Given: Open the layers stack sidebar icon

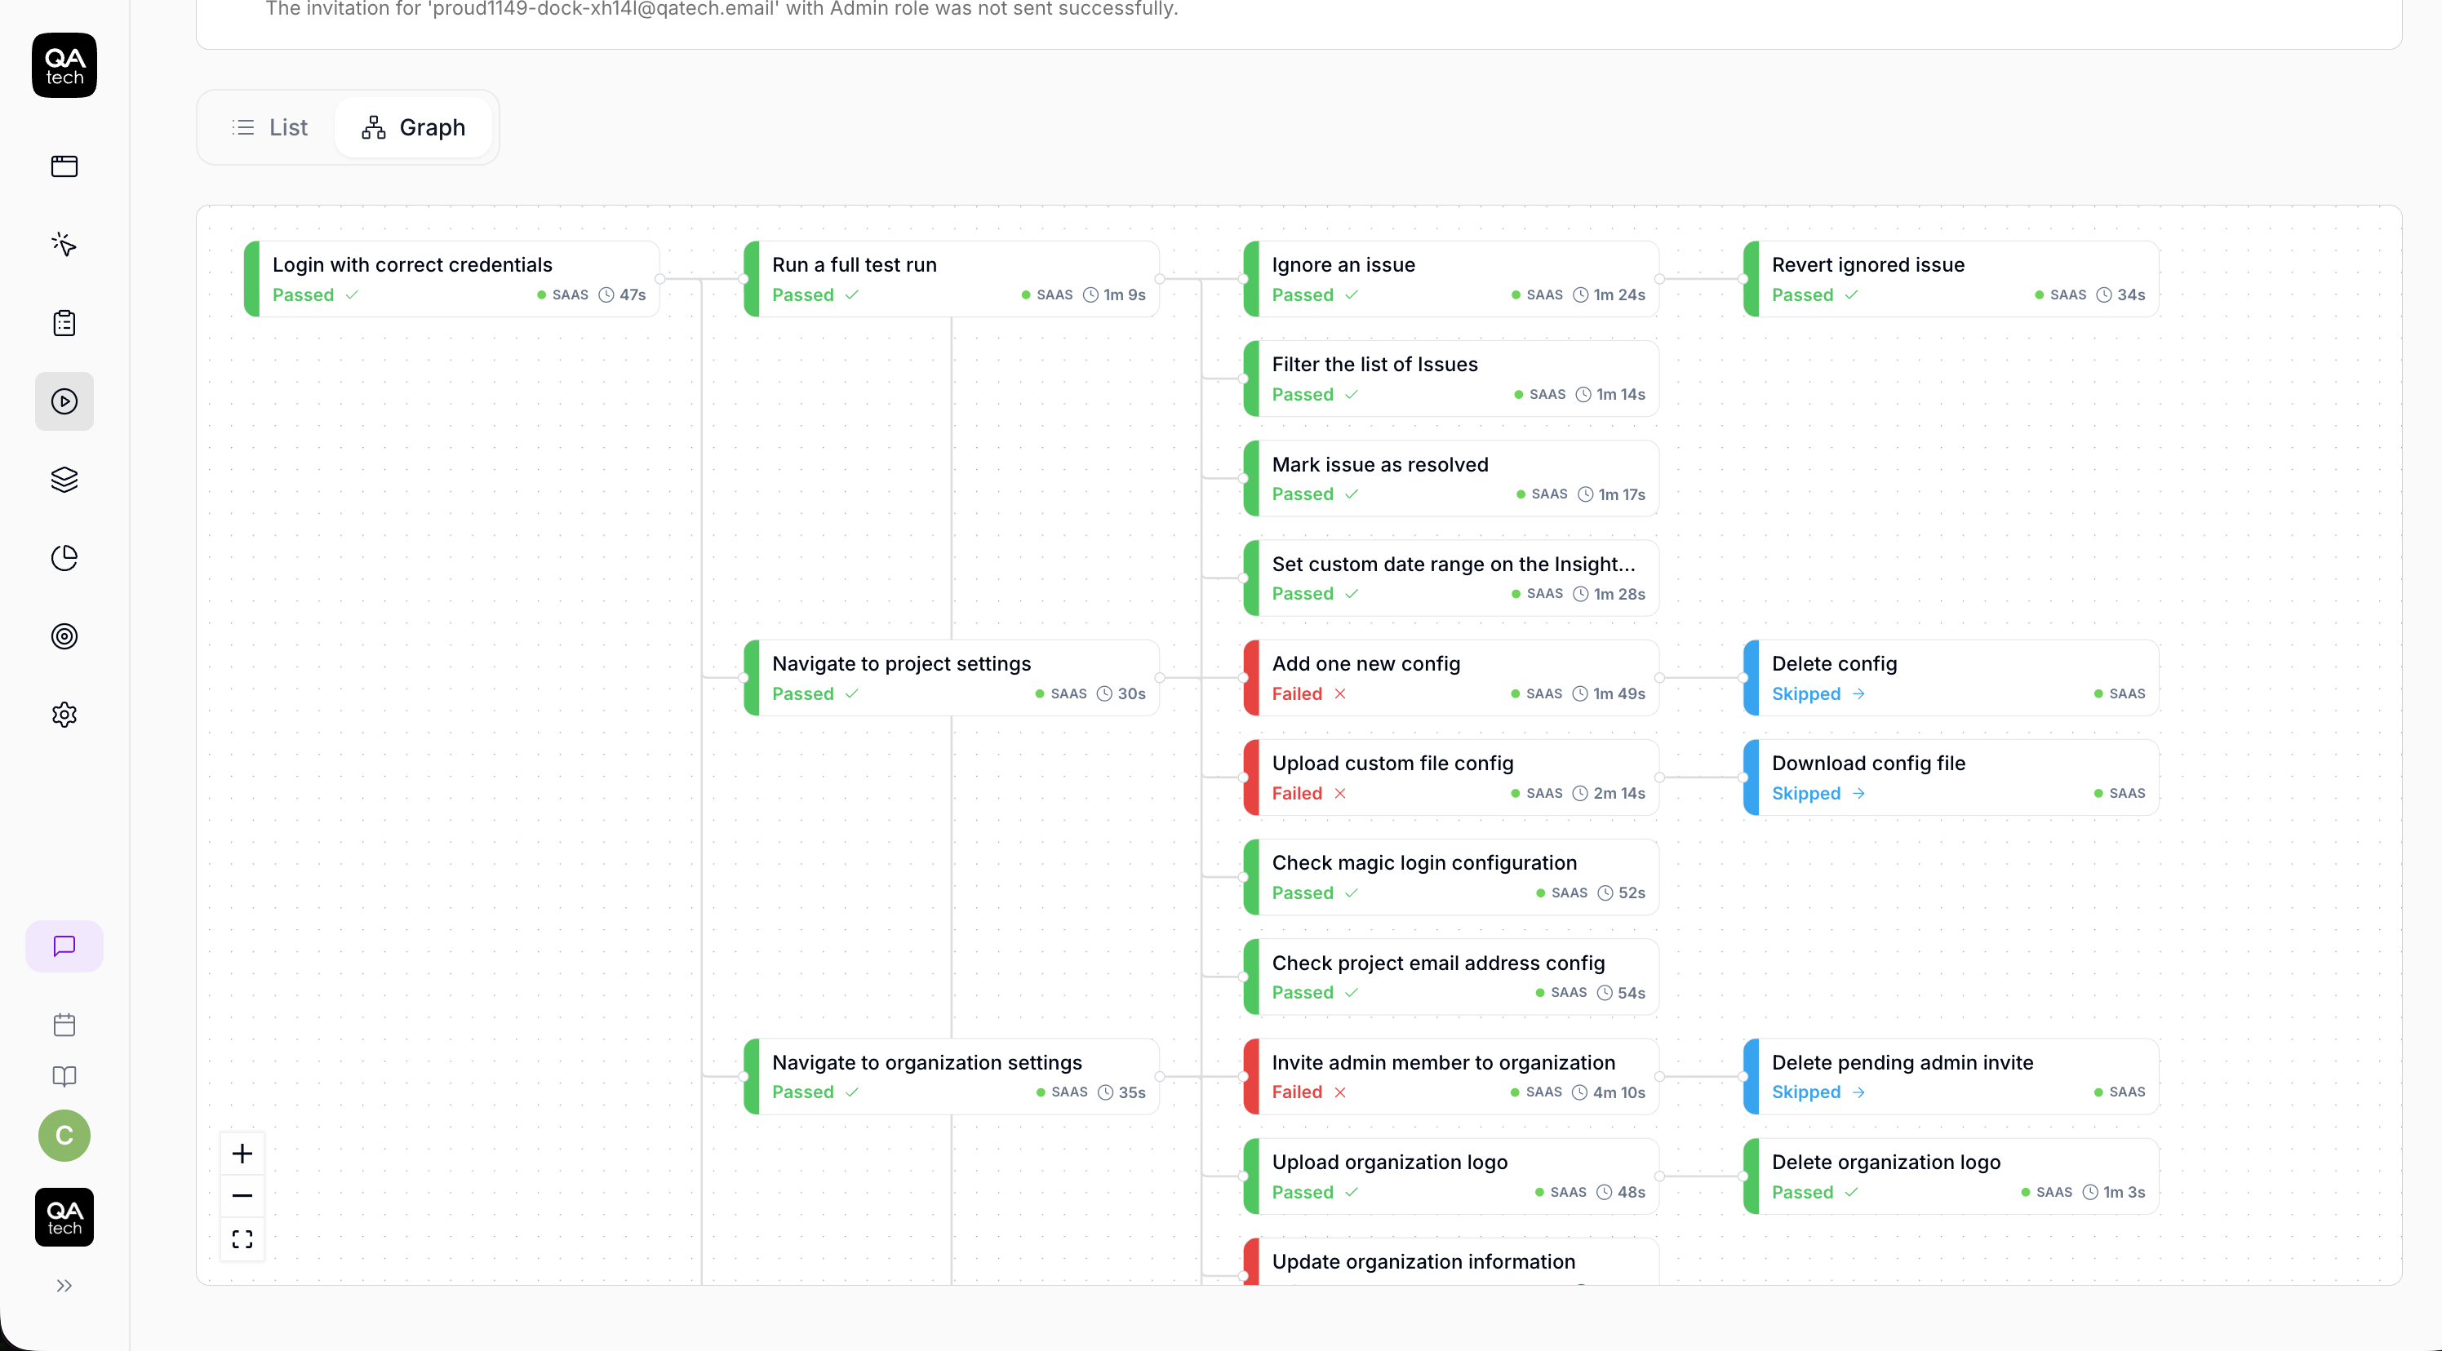Looking at the screenshot, I should (64, 480).
